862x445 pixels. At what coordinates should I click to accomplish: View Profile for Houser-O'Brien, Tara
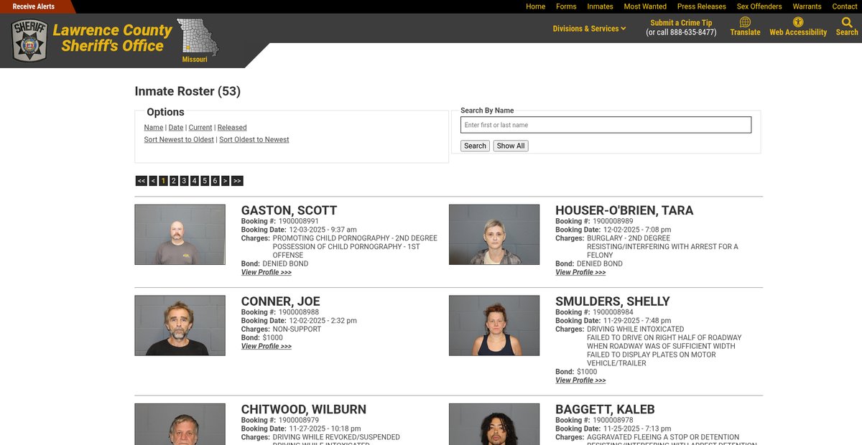tap(580, 273)
